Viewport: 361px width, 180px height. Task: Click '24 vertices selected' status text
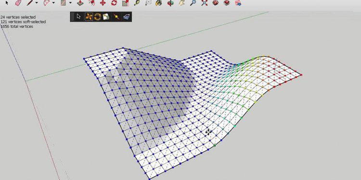[x=18, y=17]
